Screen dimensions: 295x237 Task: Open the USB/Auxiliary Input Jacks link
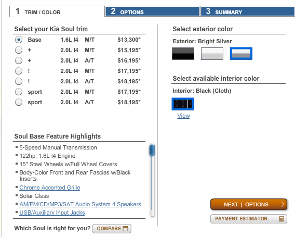pyautogui.click(x=52, y=213)
